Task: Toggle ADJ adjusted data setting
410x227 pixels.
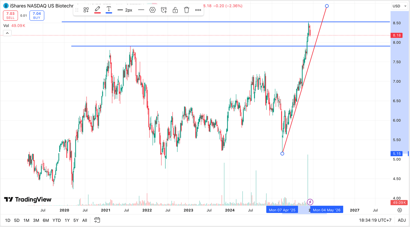Action: click(402, 220)
